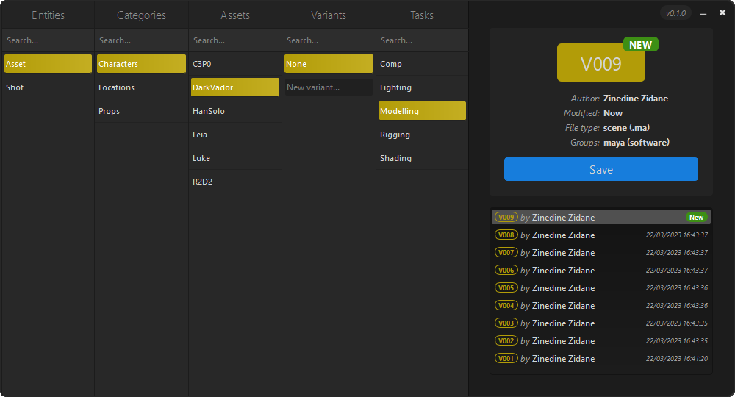This screenshot has height=397, width=735.
Task: Select the Shot entity
Action: [x=48, y=87]
